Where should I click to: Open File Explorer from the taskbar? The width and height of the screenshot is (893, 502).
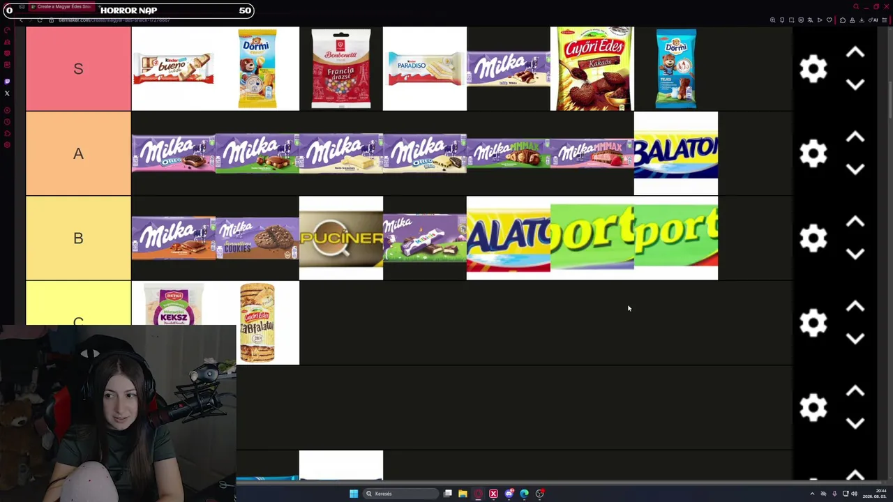[463, 494]
